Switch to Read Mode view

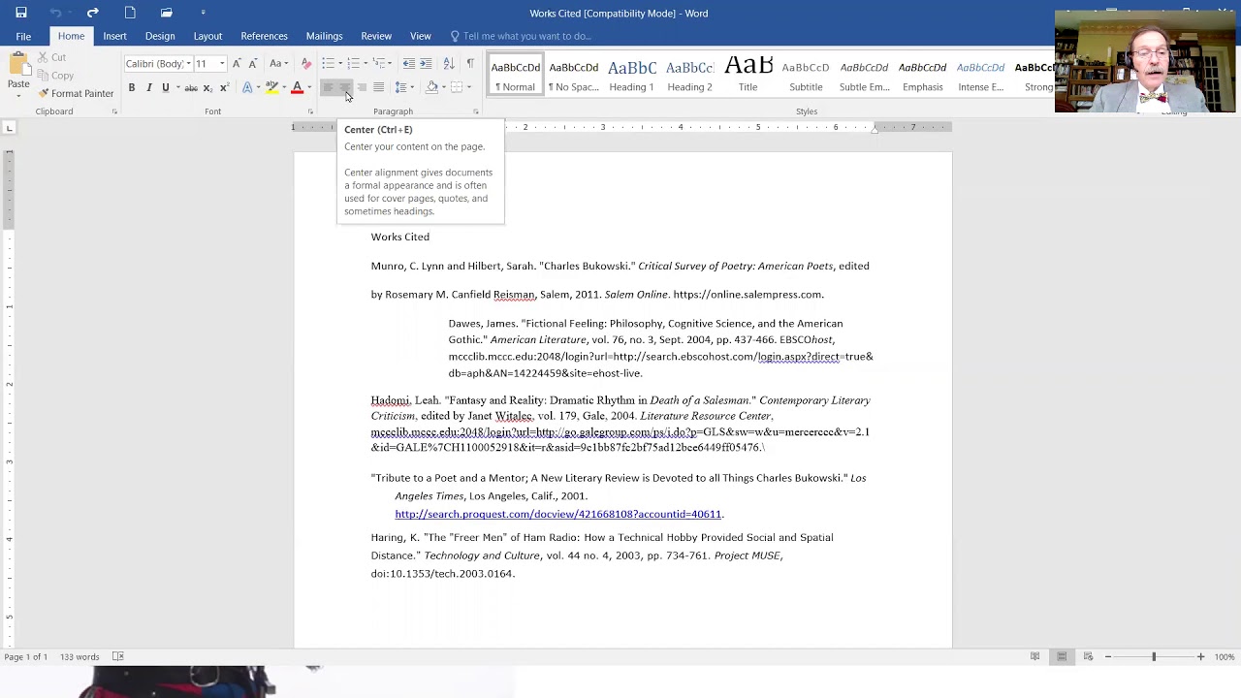point(1034,656)
